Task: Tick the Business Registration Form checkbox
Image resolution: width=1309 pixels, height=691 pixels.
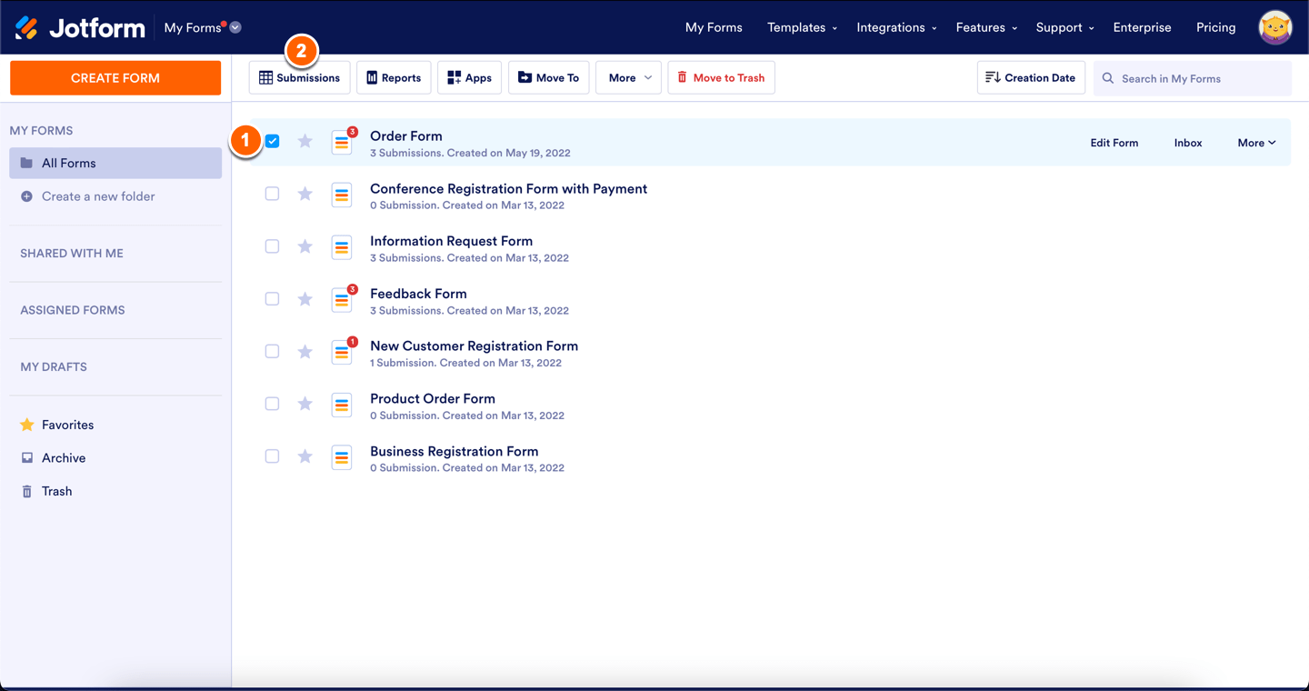Action: [273, 456]
